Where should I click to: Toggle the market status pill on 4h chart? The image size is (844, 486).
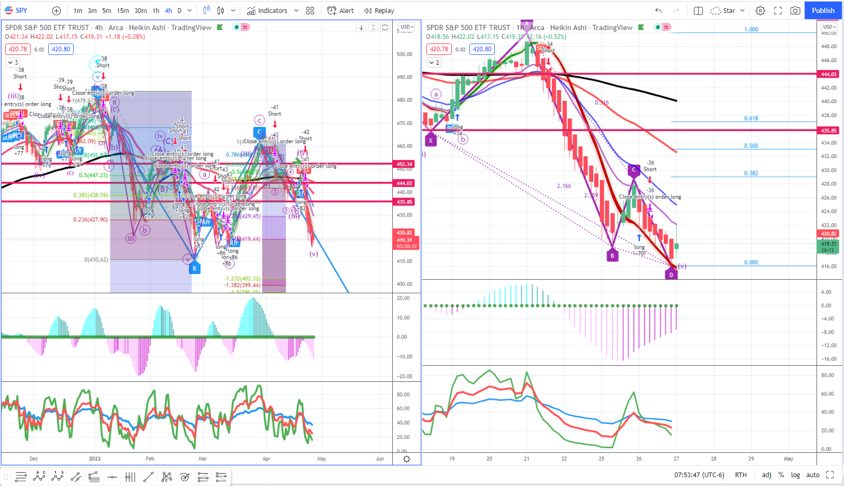241,27
